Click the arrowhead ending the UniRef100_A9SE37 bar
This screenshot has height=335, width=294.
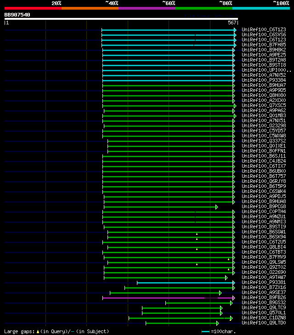tap(220, 293)
